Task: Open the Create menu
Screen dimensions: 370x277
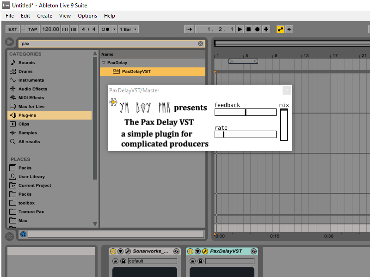Action: click(44, 16)
